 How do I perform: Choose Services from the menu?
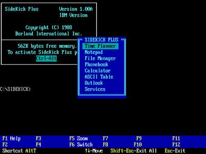[95, 89]
